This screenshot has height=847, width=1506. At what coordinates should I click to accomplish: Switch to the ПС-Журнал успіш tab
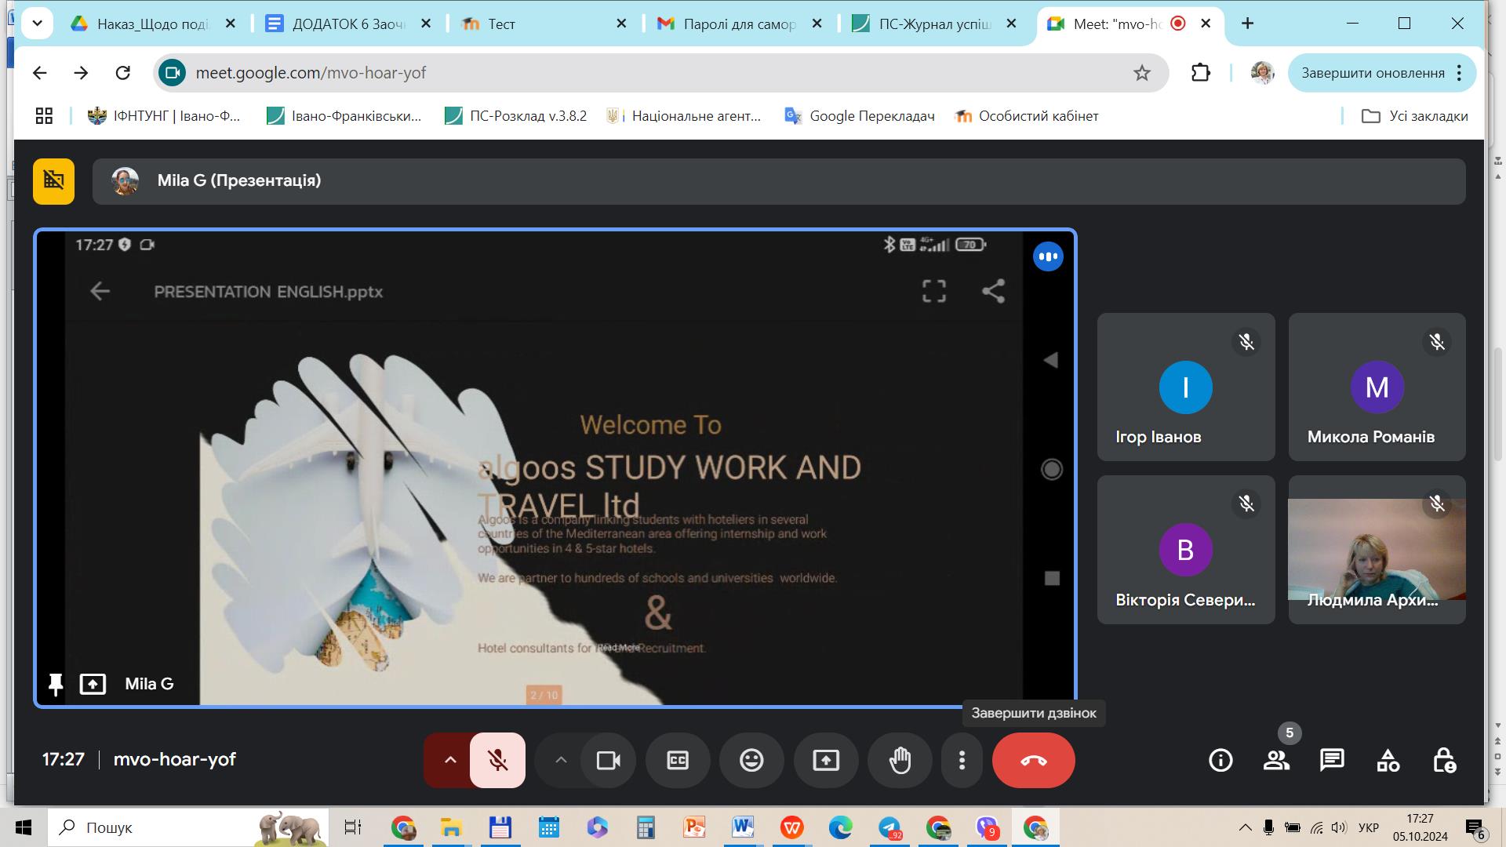click(934, 24)
